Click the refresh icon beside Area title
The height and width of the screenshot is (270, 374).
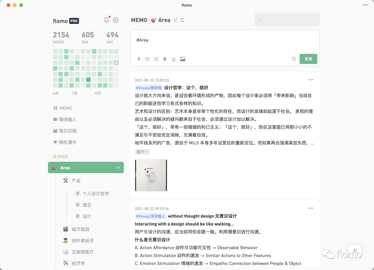pyautogui.click(x=182, y=20)
